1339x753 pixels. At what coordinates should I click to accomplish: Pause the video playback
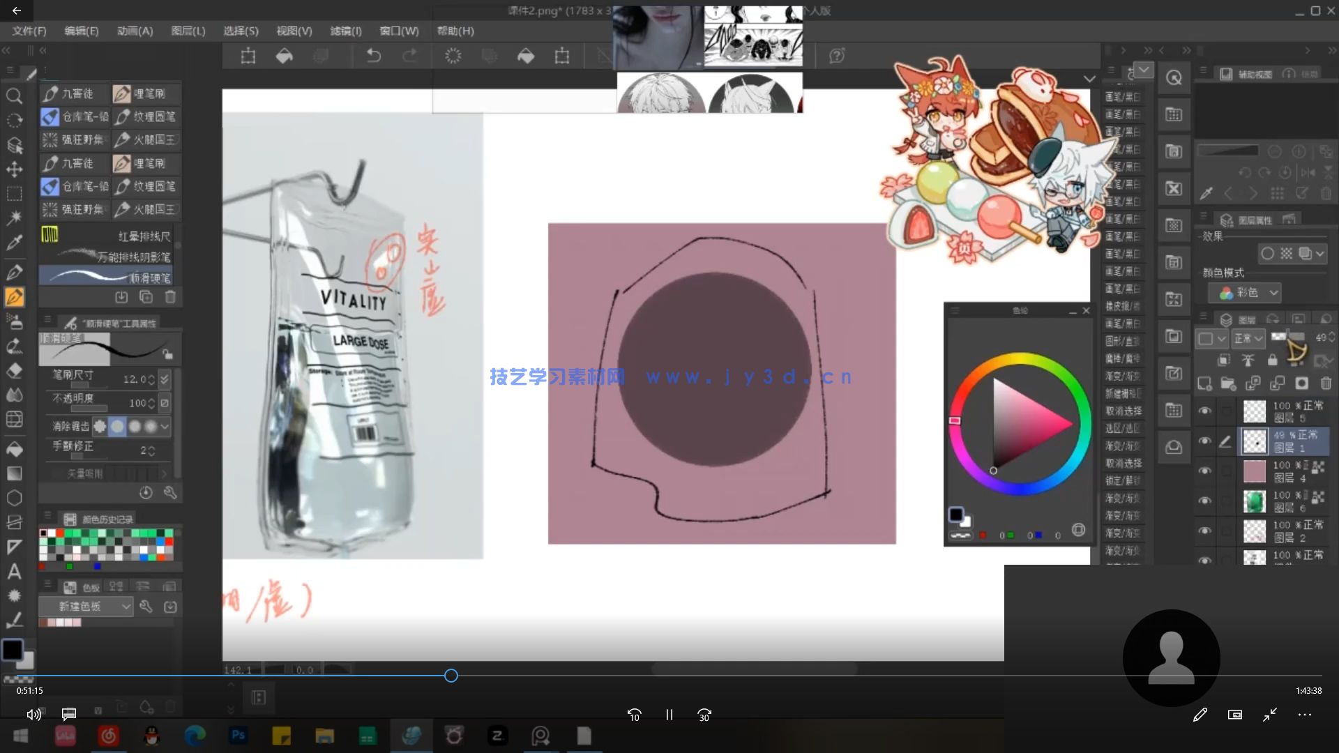669,715
